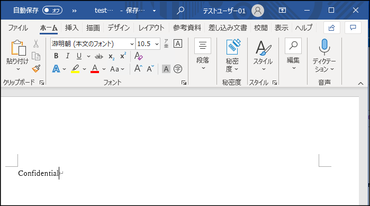Screen dimensions: 370x206
Task: Click the Paste (貼り付け) clipboard icon
Action: [18, 48]
